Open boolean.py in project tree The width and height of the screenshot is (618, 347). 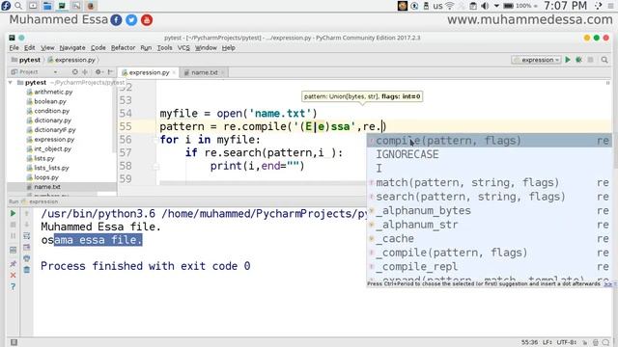(50, 101)
